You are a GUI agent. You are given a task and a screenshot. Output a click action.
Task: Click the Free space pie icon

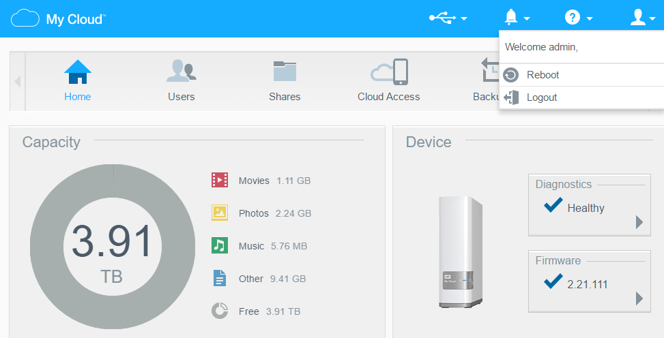[x=220, y=311]
